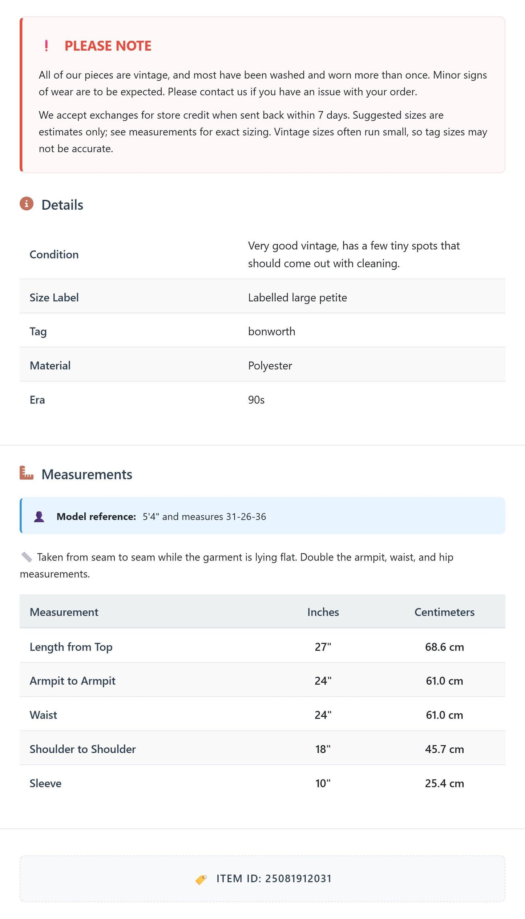Select the Centimeters column header
This screenshot has height=919, width=525.
click(444, 612)
